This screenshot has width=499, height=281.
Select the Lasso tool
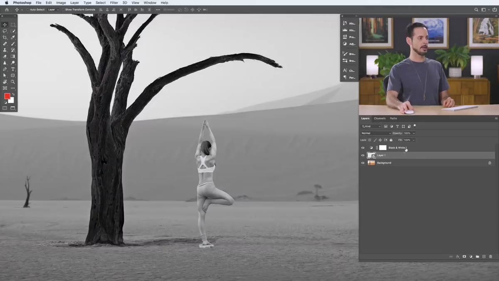tap(5, 31)
